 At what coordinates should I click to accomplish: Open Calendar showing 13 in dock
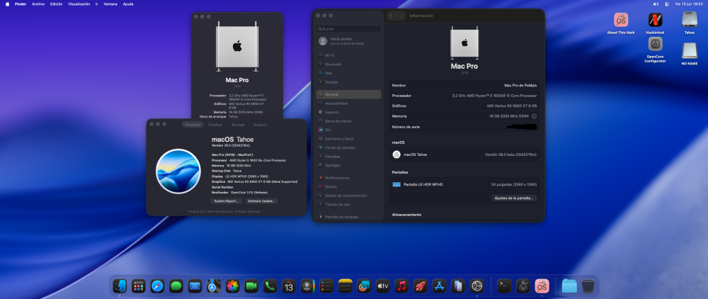tap(289, 286)
